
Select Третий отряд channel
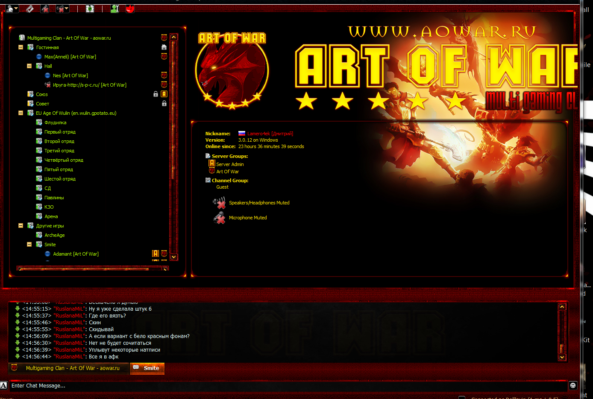pos(59,151)
